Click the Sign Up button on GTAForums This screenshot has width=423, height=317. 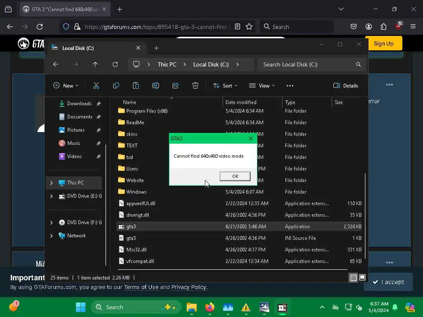[384, 43]
